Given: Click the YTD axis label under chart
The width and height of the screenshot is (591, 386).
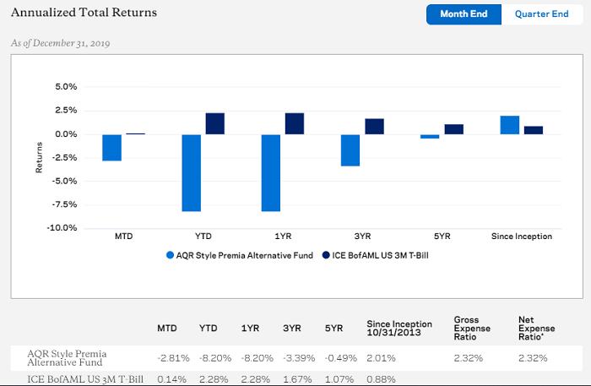Looking at the screenshot, I should [203, 236].
